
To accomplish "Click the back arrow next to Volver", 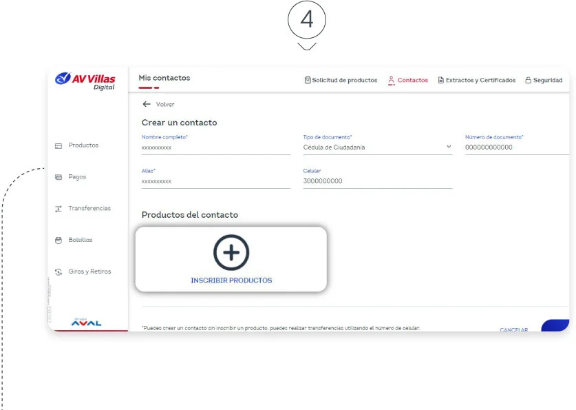I will point(147,104).
